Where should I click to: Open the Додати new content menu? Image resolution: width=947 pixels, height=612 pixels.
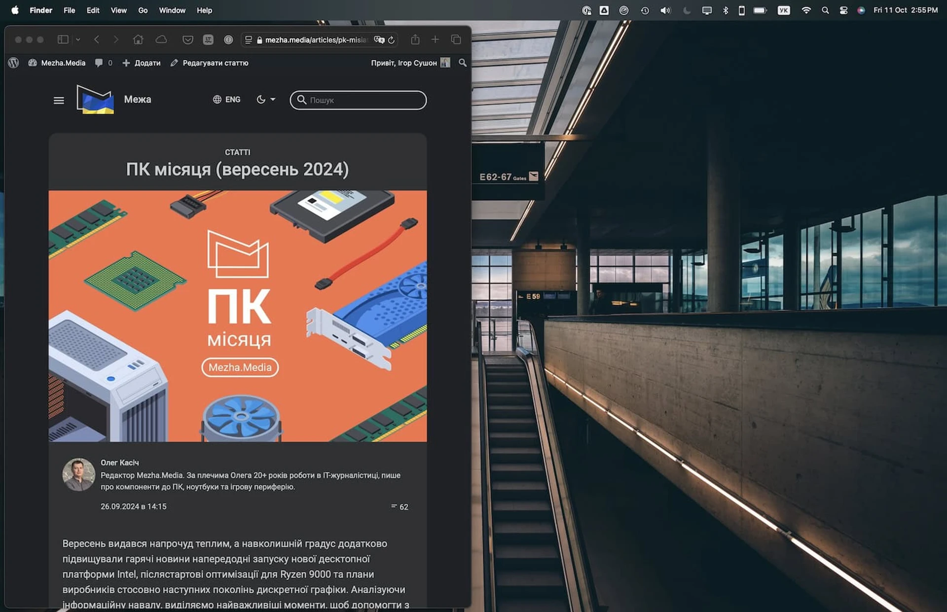point(142,63)
